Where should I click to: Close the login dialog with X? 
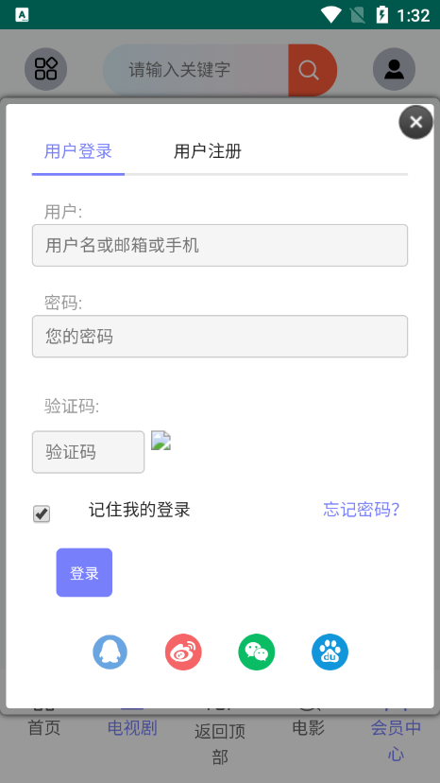pos(415,122)
